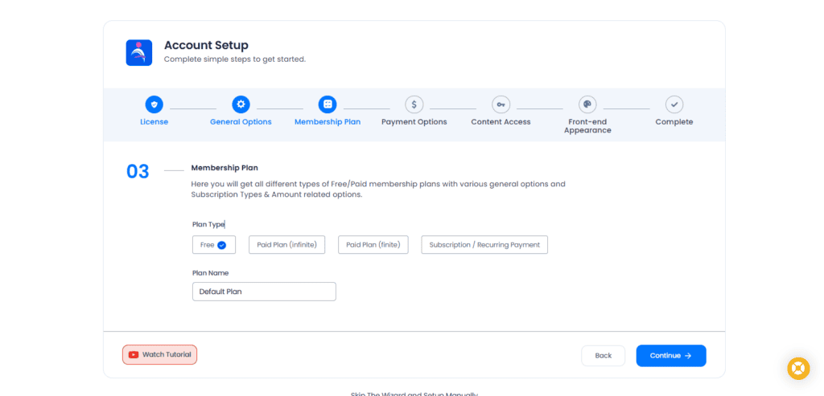Go to the General Options step label
Viewport: 824px width, 396px height.
click(x=241, y=121)
